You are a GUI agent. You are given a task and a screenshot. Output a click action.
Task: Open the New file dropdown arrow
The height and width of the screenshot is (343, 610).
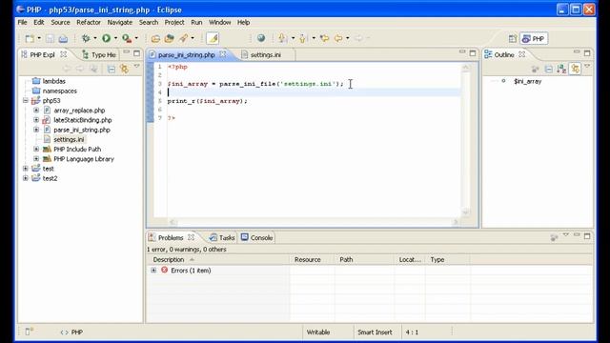coord(39,38)
